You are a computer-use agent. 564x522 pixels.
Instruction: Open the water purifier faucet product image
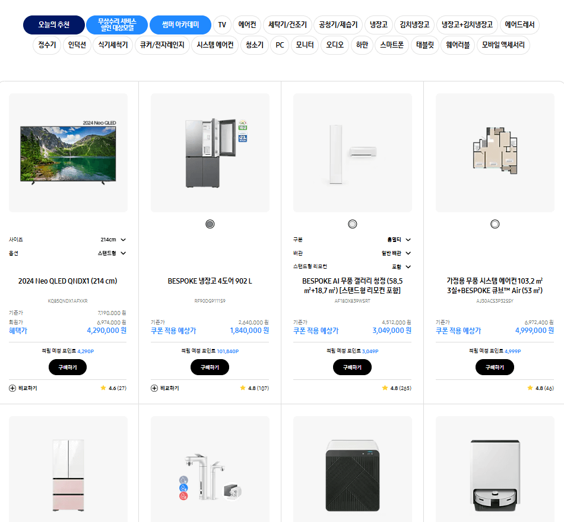click(210, 469)
